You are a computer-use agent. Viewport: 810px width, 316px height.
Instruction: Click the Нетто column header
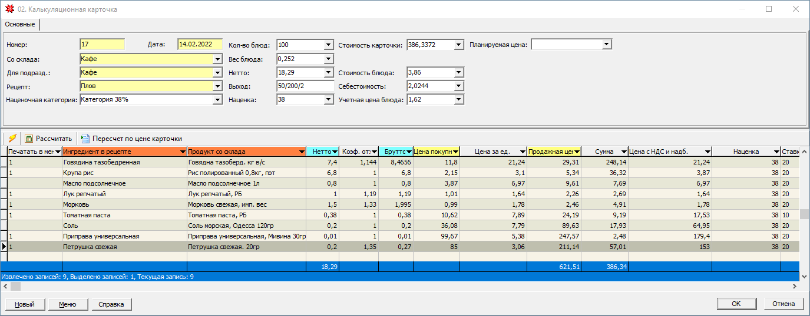[323, 152]
